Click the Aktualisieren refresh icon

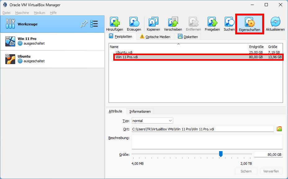(275, 22)
